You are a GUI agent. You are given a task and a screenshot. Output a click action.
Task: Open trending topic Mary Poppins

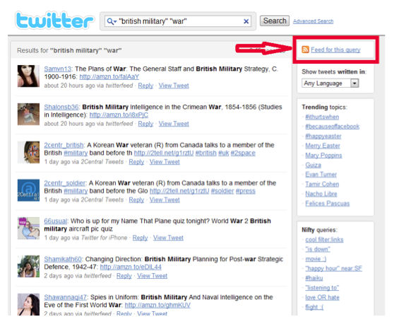323,156
